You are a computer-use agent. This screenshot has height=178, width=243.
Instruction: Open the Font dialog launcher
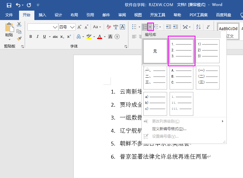click(x=126, y=47)
